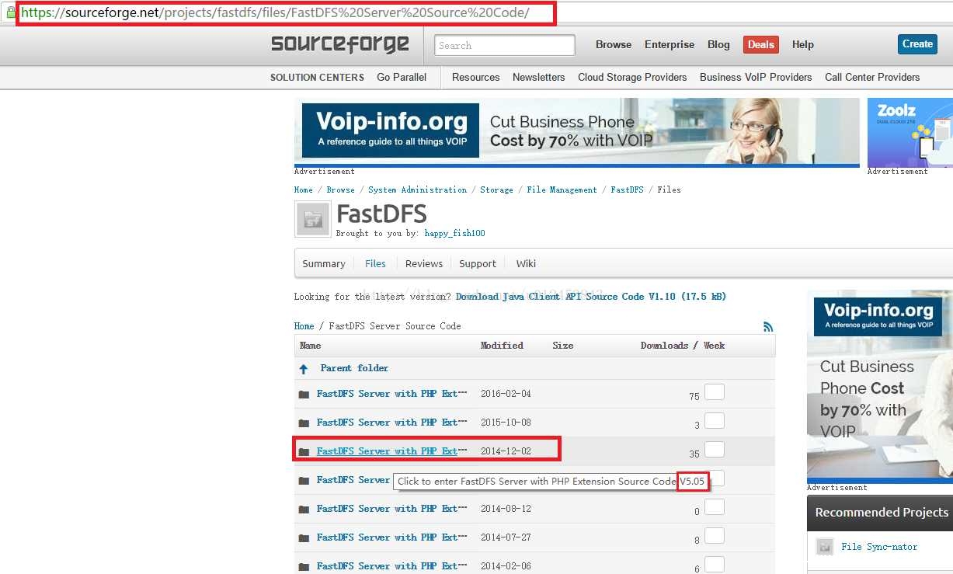Click folder icon of row dated 2014-08-12
This screenshot has height=574, width=953.
[x=304, y=510]
